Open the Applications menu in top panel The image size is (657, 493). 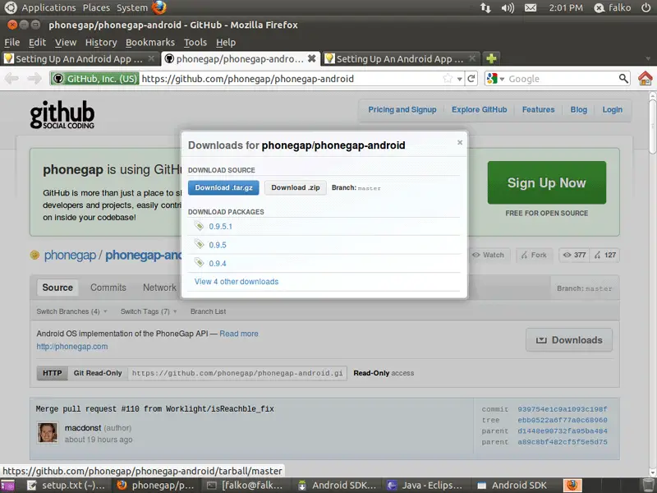pos(48,7)
